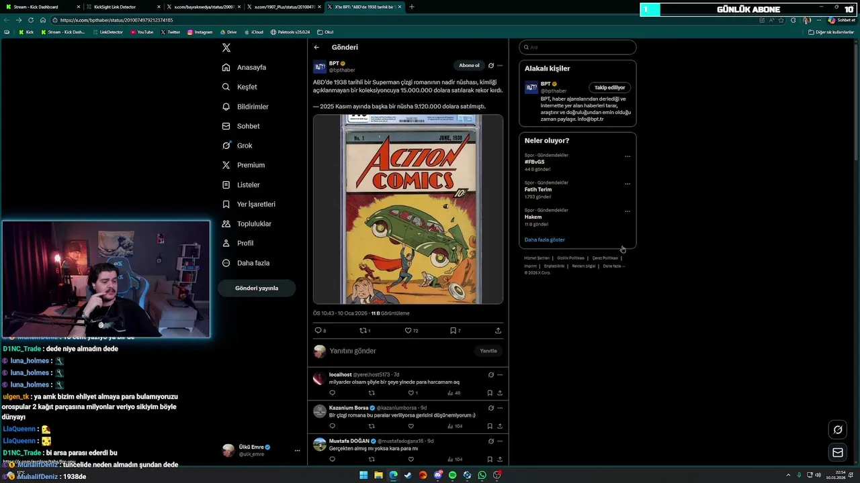This screenshot has width=860, height=483.
Task: Go back using arrow beside Gönderi
Action: 316,47
